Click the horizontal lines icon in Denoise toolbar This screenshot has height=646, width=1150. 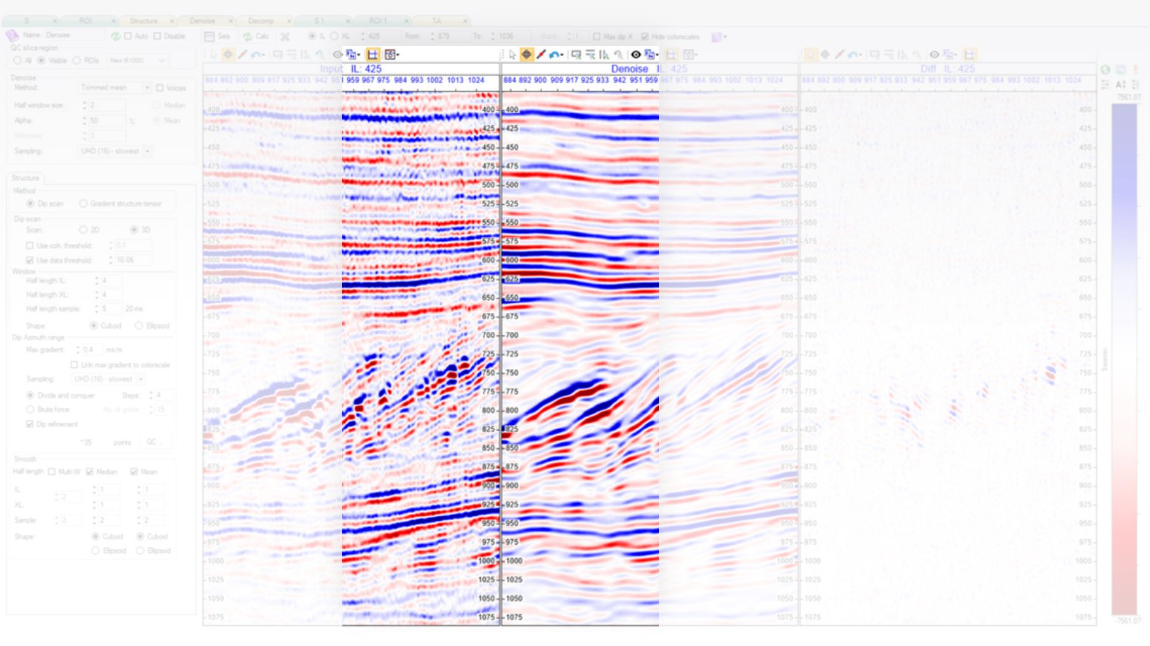590,55
